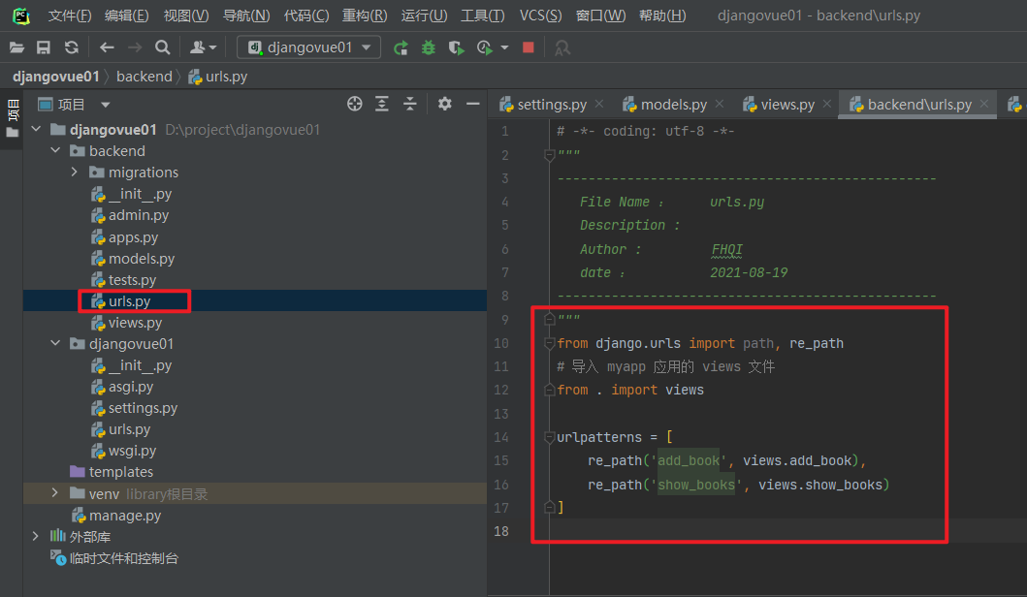Fold the urlpatterns block at line 14
Viewport: 1027px width, 597px height.
click(550, 437)
